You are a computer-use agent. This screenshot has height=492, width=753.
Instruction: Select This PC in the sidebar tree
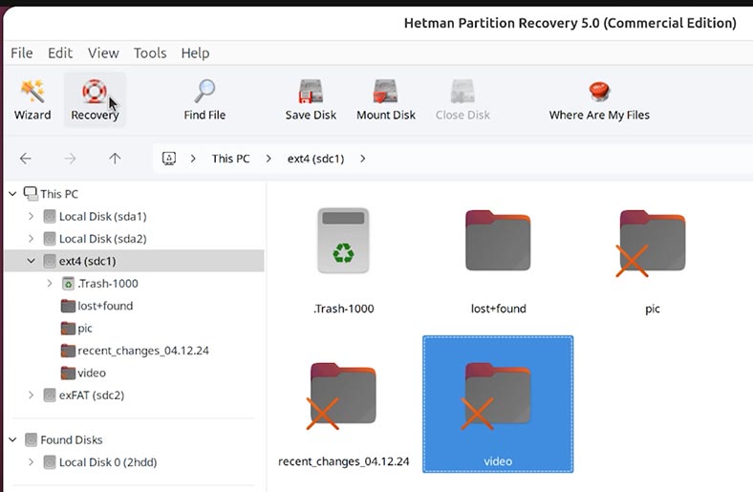point(59,194)
